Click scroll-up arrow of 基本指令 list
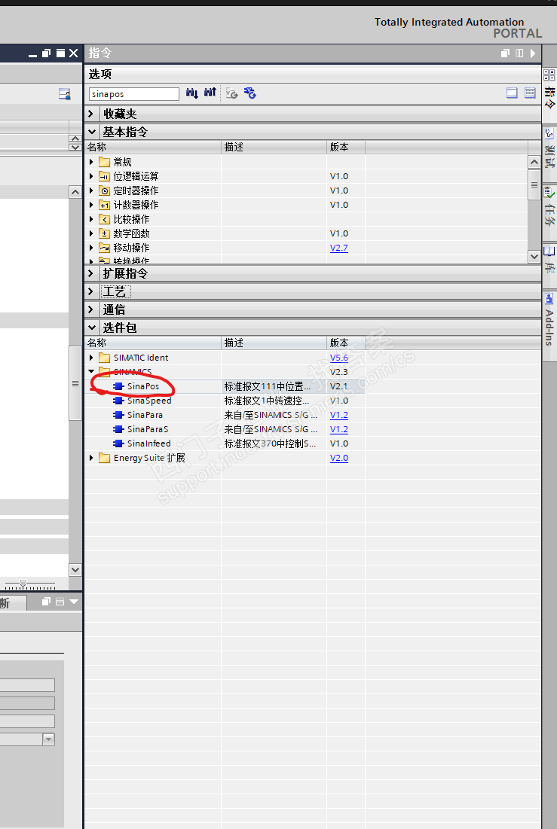Screen dimensions: 557x829 tap(534, 162)
